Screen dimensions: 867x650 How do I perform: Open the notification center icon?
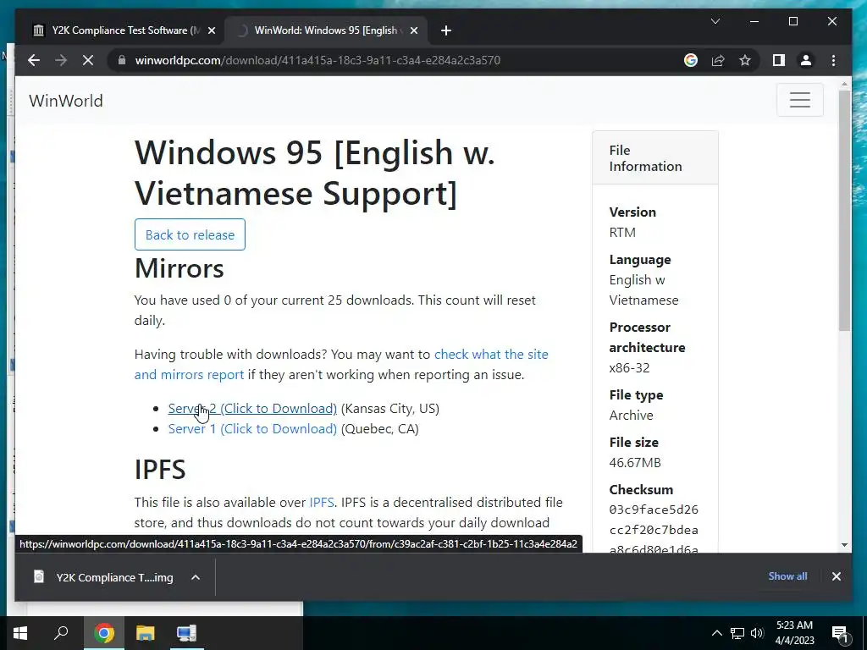pos(840,633)
